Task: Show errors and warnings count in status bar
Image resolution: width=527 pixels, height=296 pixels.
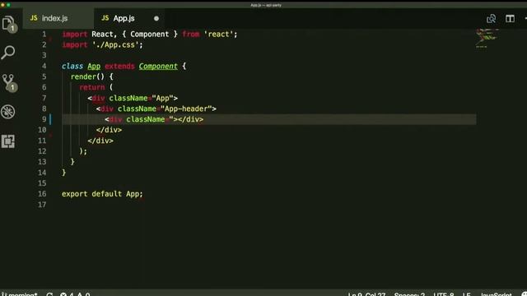Action: point(75,294)
